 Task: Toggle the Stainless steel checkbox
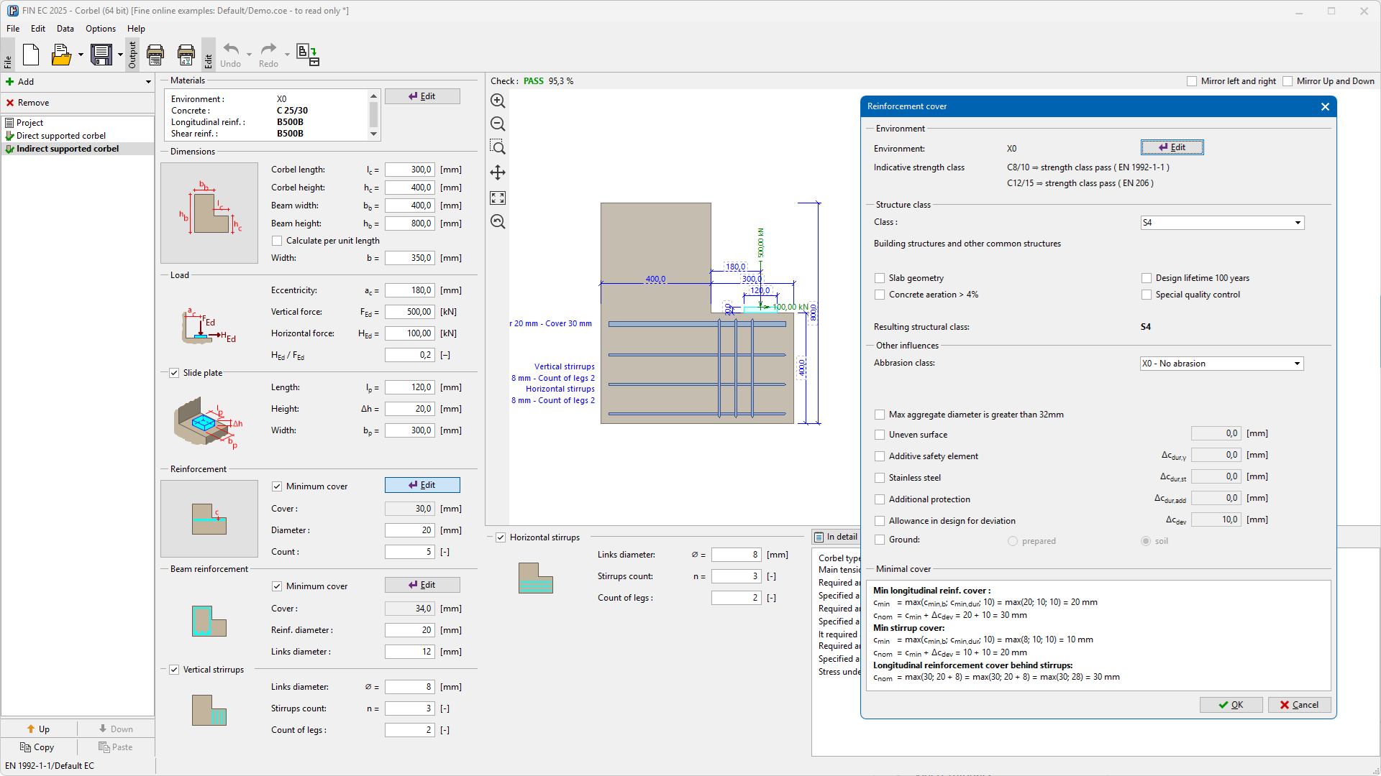880,478
